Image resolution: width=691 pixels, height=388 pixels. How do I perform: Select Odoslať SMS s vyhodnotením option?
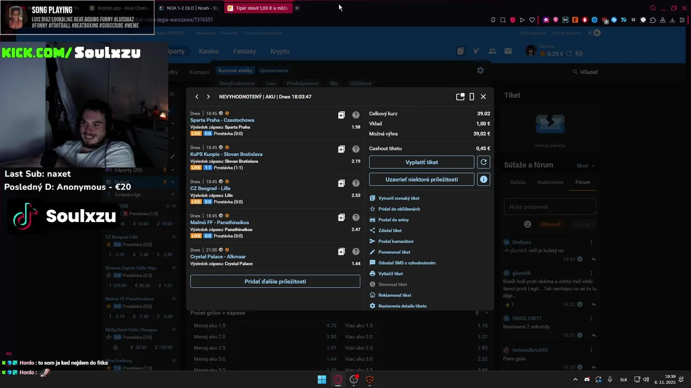click(x=402, y=263)
